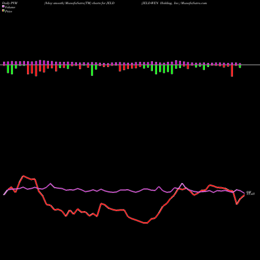Click the Volume legend color swatch
This screenshot has height=260, width=260.
[3, 7]
